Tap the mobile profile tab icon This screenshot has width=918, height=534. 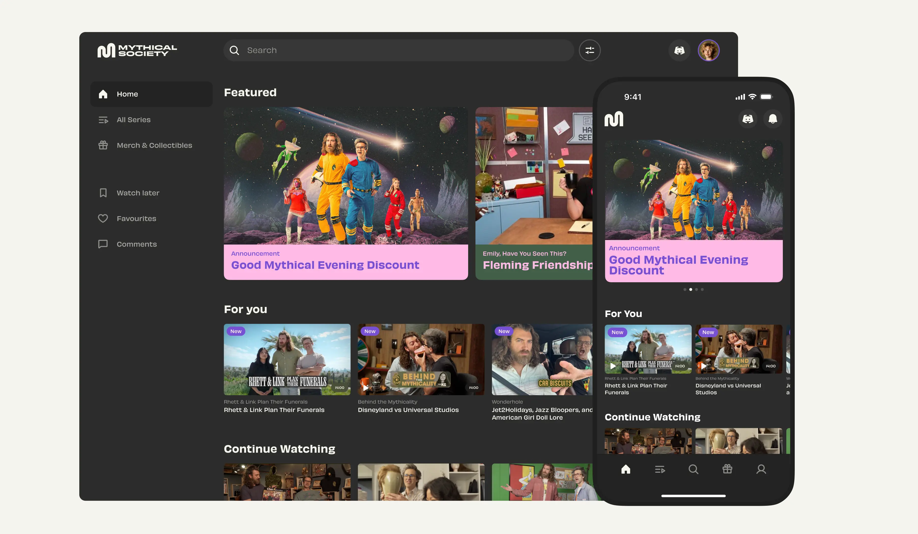pos(761,469)
